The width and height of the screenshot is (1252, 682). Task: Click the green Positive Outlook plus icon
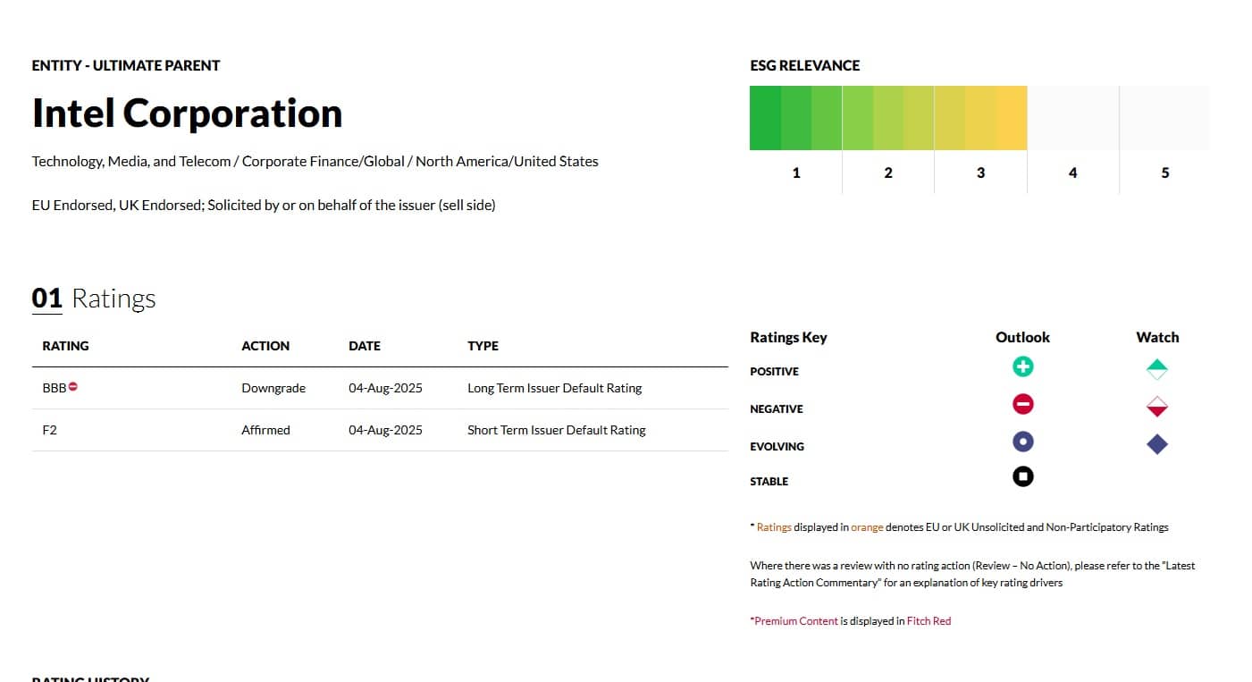point(1023,366)
